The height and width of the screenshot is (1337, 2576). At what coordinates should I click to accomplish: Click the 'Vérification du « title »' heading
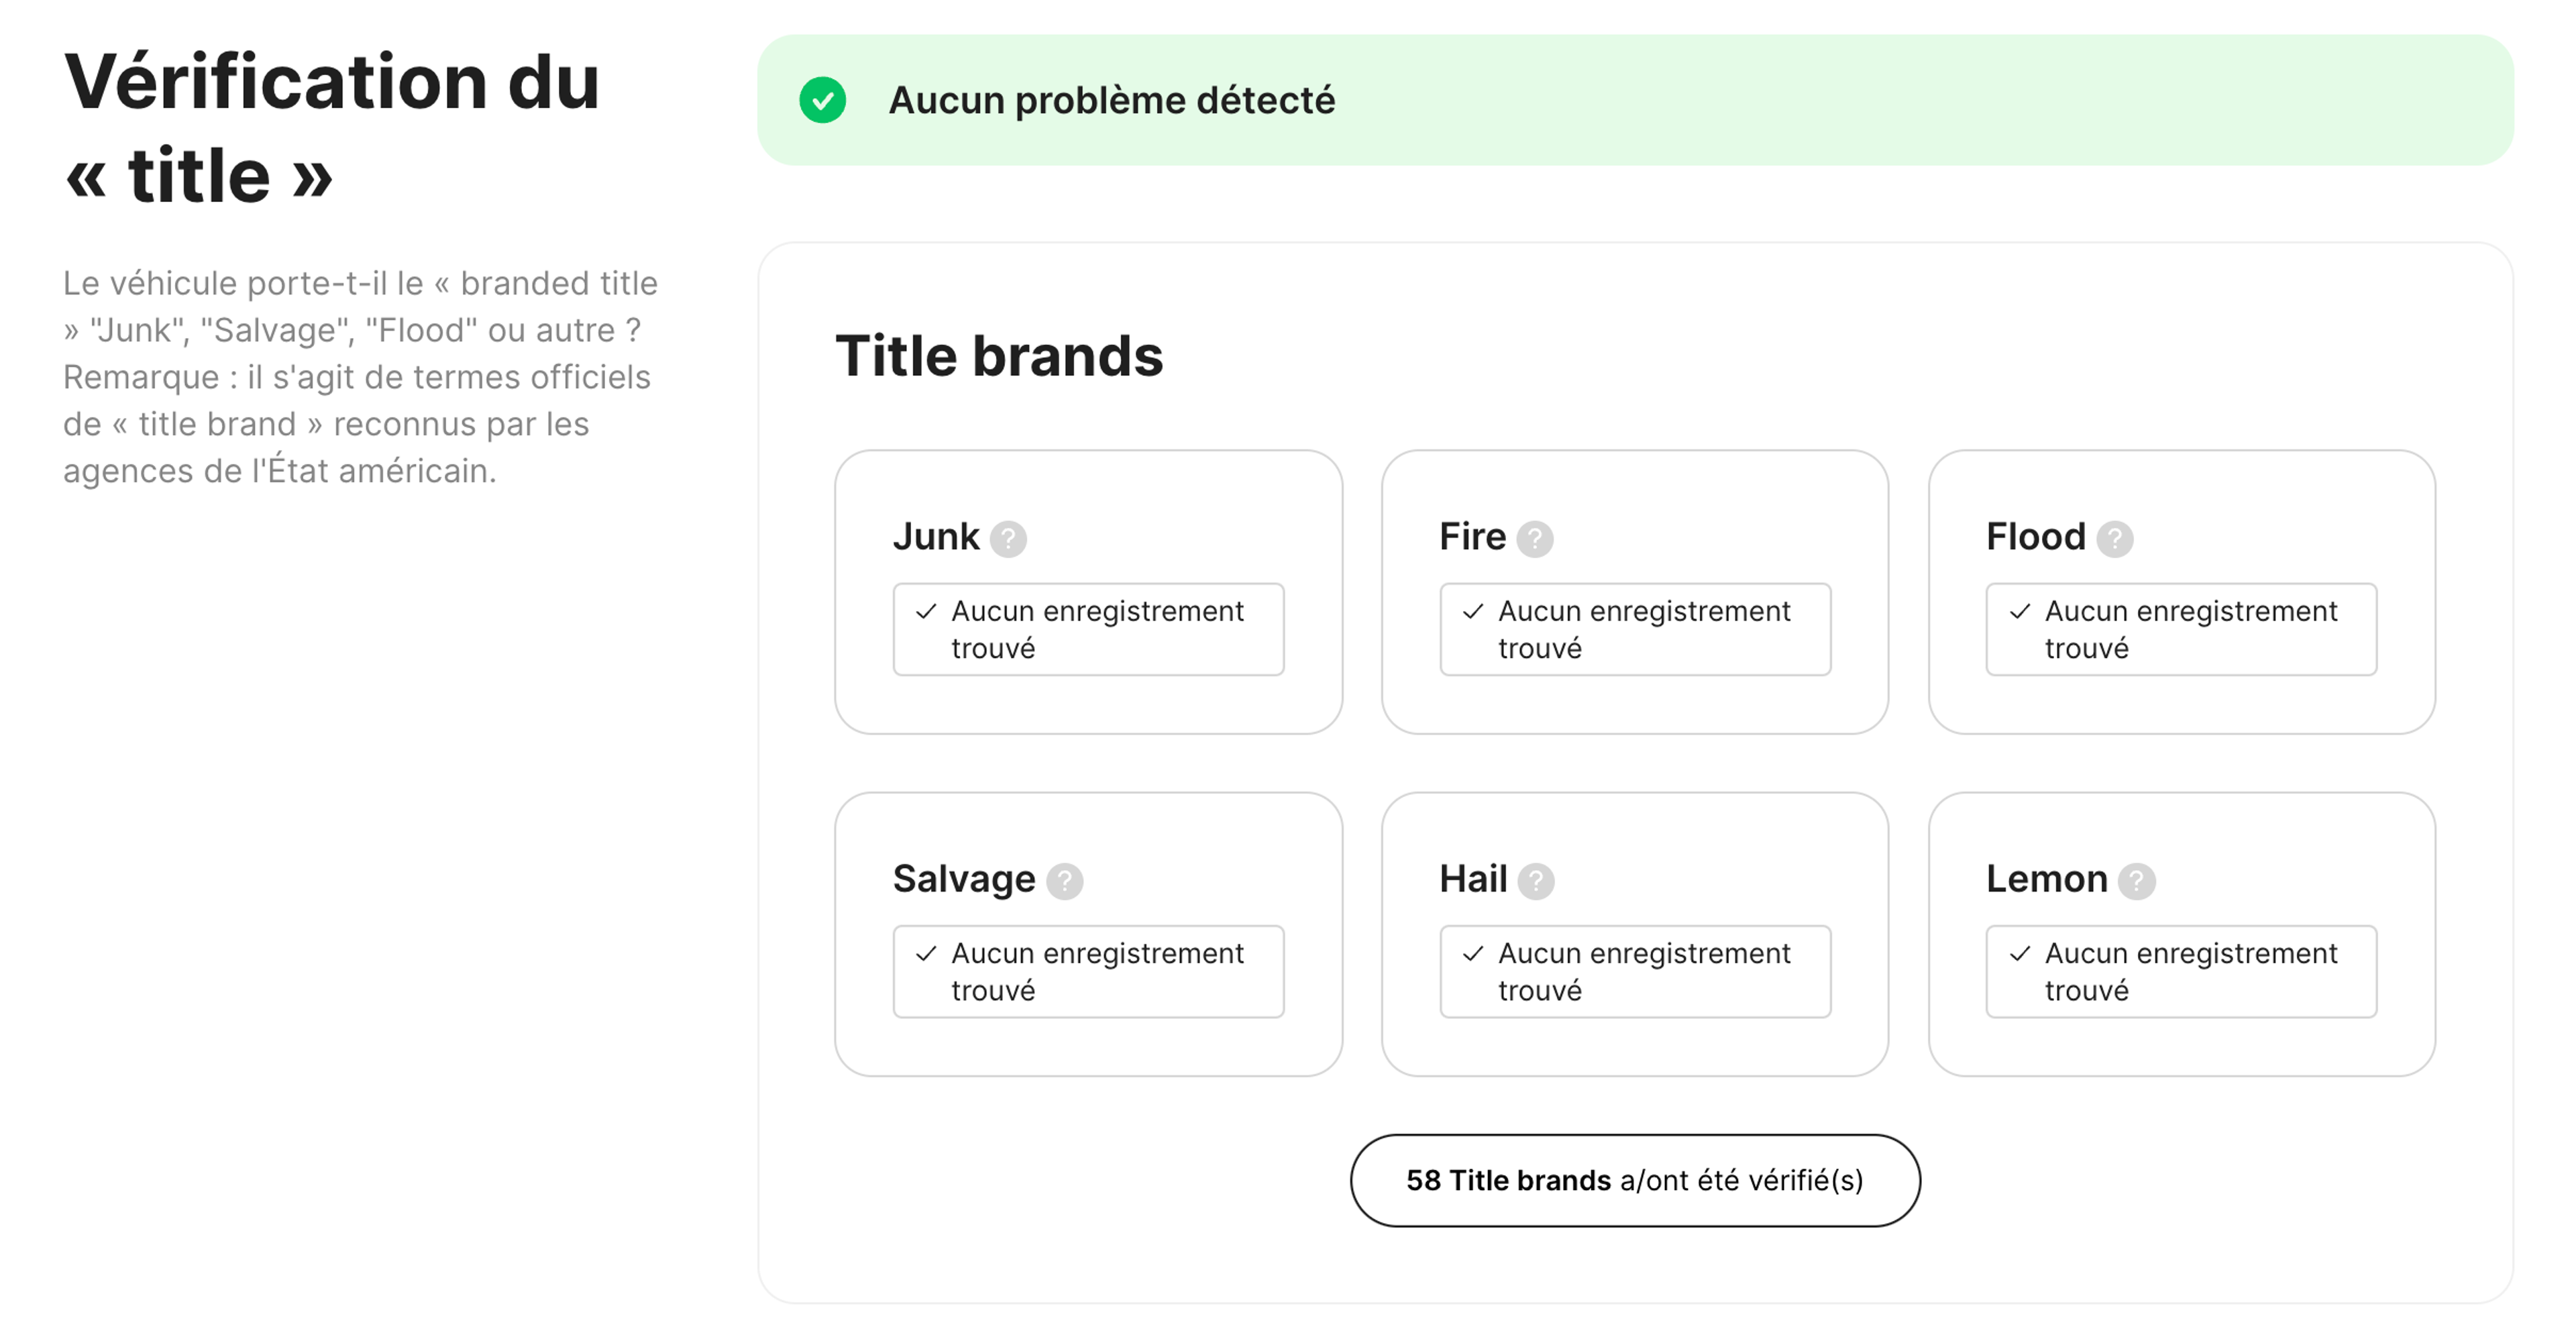point(330,127)
